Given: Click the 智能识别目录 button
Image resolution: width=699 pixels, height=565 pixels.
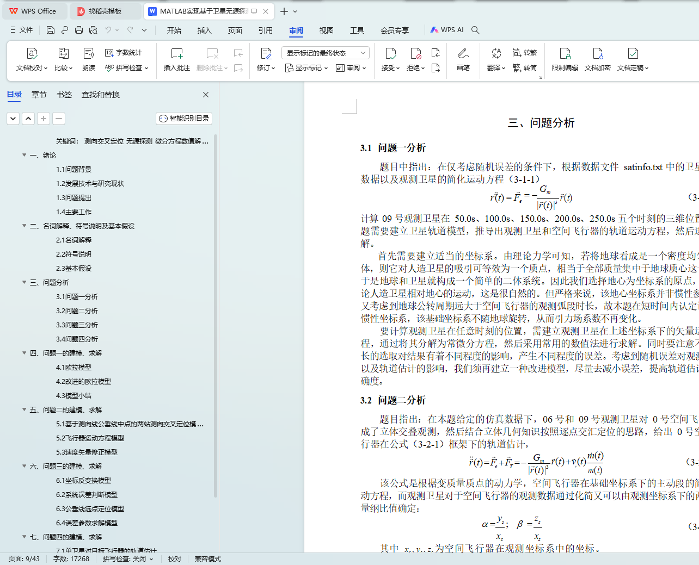Looking at the screenshot, I should [x=184, y=119].
